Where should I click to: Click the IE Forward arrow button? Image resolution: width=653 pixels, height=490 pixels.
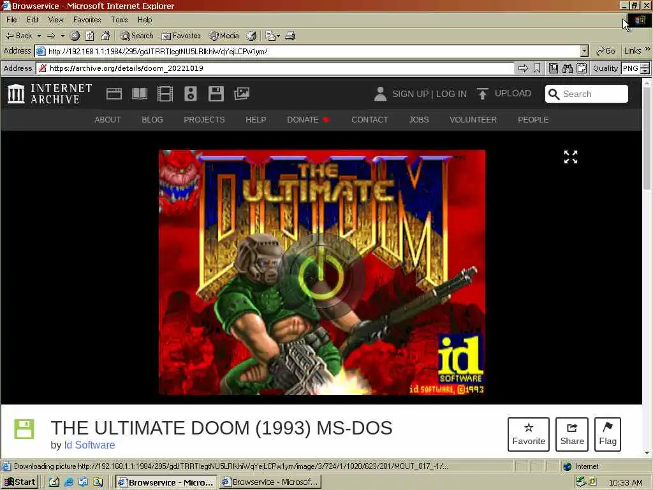[51, 36]
